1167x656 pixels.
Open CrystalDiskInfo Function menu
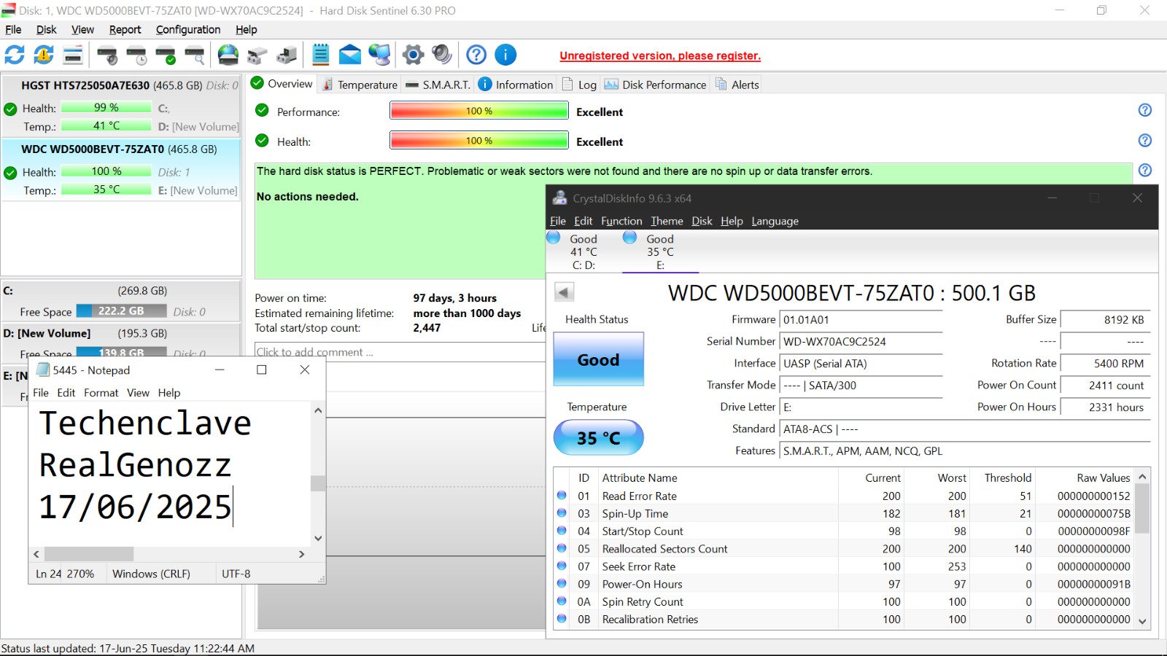tap(621, 221)
